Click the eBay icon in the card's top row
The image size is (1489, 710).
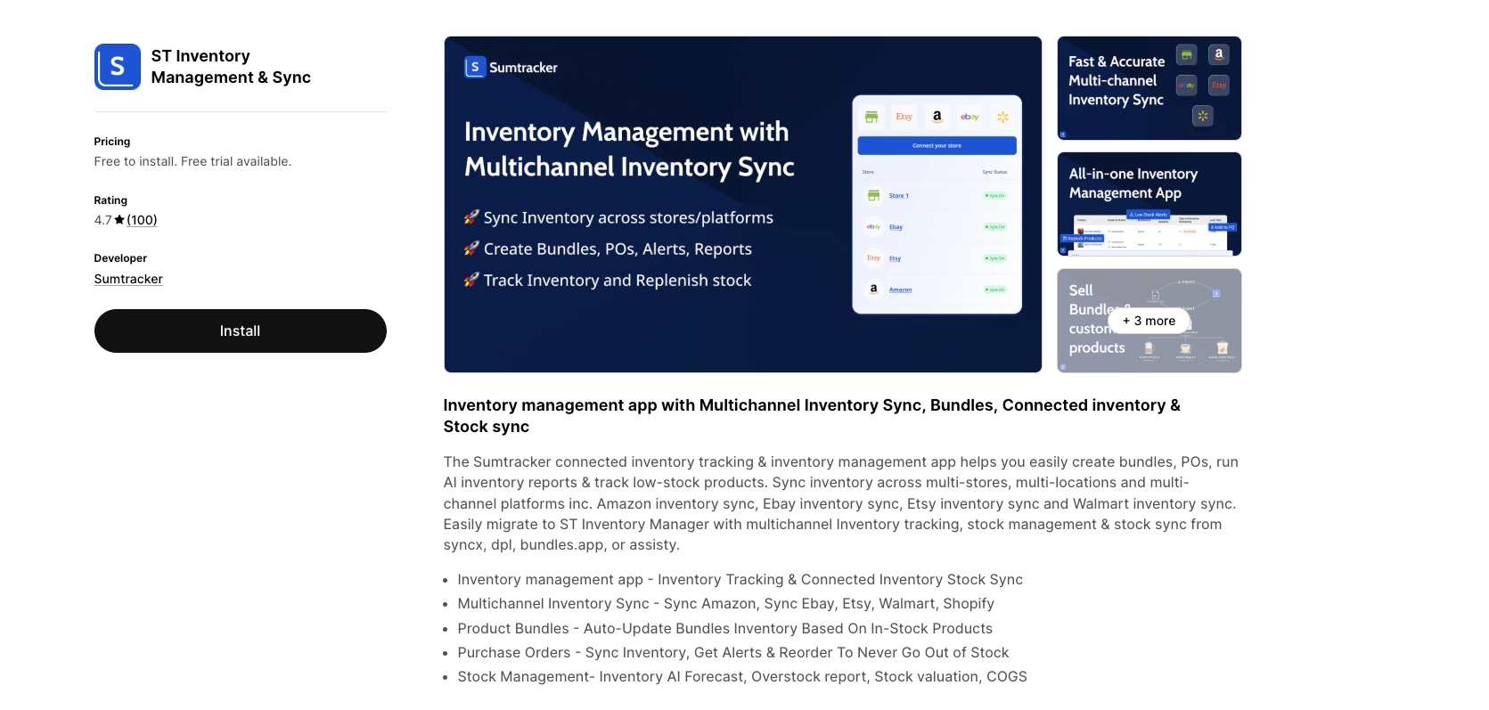pos(969,117)
